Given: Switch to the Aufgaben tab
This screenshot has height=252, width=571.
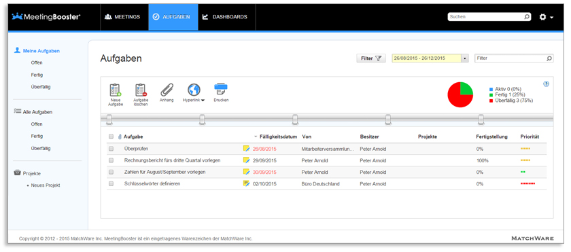Looking at the screenshot, I should point(173,17).
